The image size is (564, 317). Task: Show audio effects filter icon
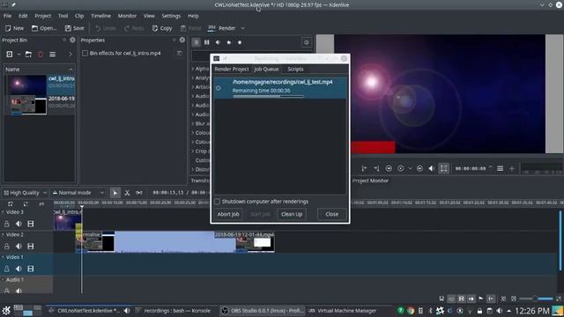pos(218,42)
